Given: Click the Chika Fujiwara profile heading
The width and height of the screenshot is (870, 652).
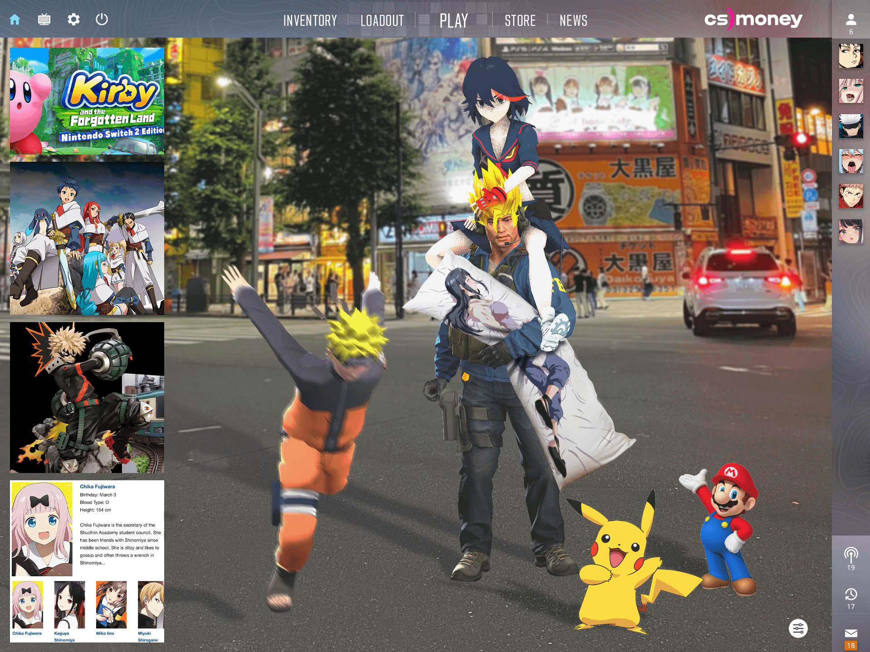Looking at the screenshot, I should click(98, 487).
